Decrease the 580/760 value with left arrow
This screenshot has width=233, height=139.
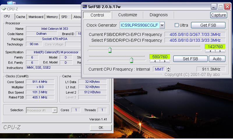tap(155, 61)
